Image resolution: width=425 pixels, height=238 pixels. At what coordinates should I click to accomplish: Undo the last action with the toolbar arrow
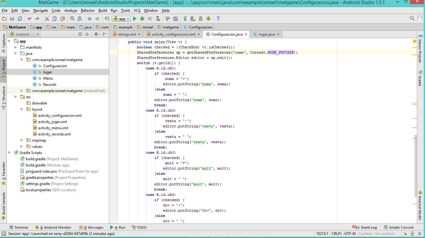pyautogui.click(x=30, y=19)
